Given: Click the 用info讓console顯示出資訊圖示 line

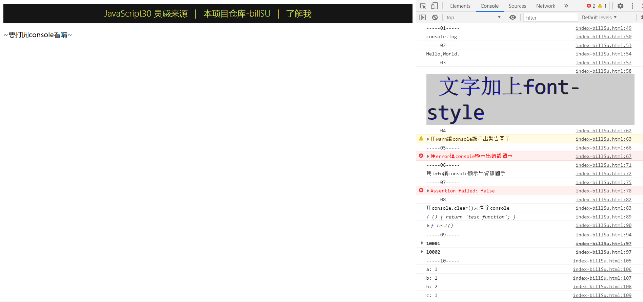Looking at the screenshot, I should point(466,173).
